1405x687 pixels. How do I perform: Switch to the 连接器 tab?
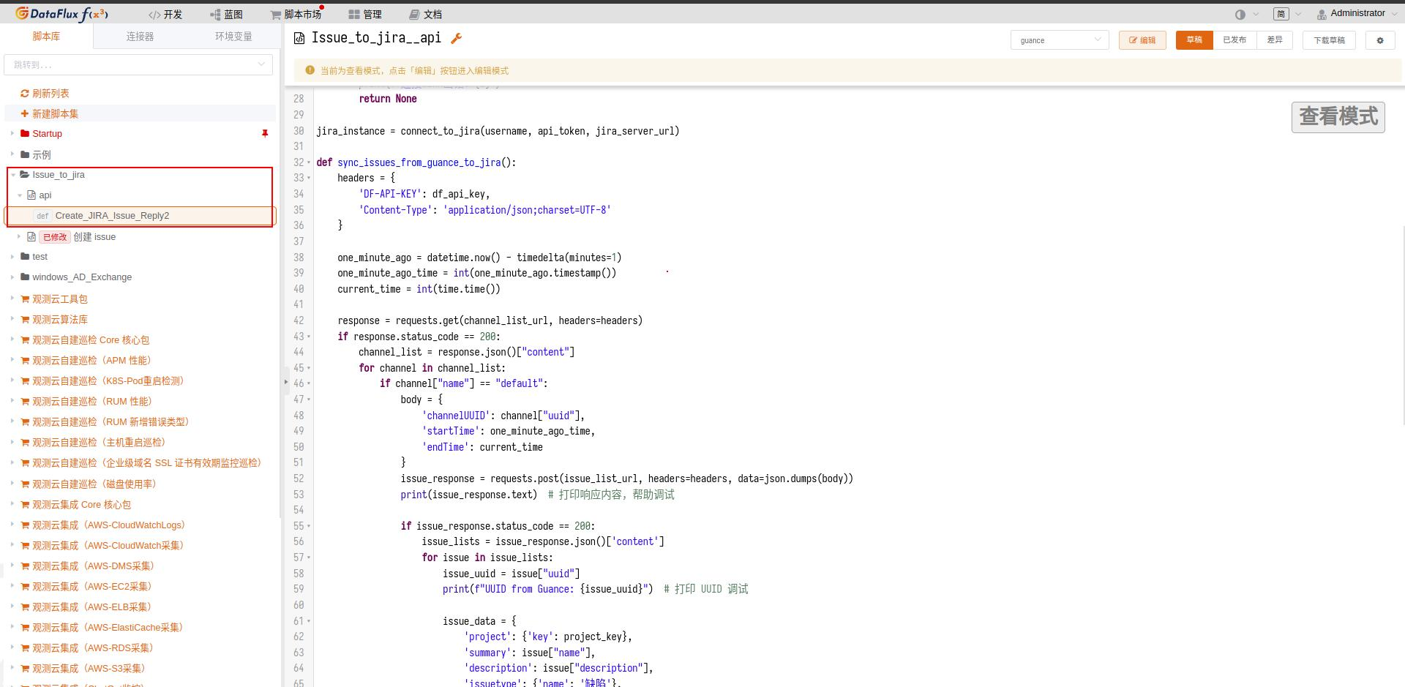[140, 36]
